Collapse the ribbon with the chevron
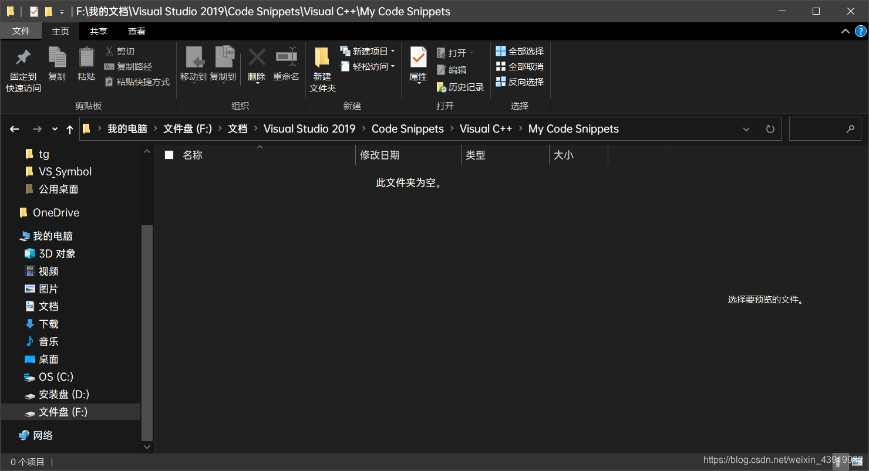869x471 pixels. tap(846, 31)
